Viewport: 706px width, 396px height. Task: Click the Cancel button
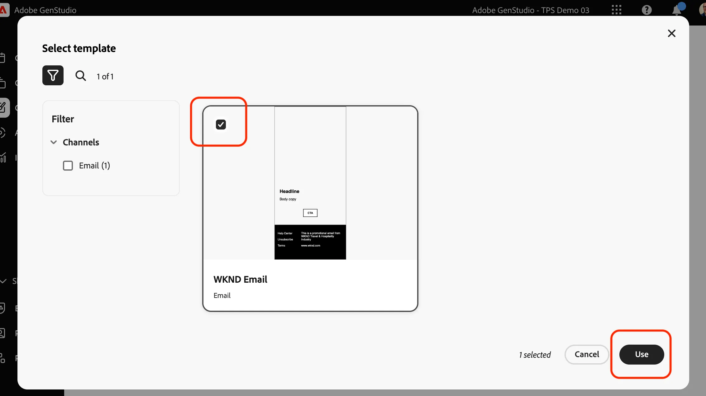[587, 354]
